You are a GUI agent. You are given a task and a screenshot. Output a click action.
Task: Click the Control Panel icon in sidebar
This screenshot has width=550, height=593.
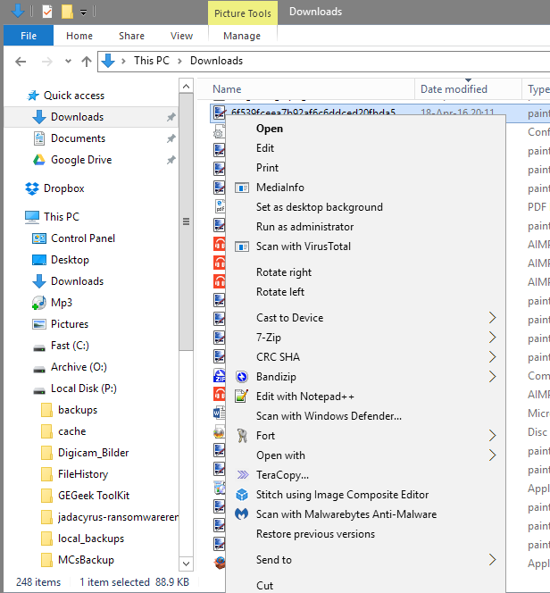pyautogui.click(x=39, y=238)
